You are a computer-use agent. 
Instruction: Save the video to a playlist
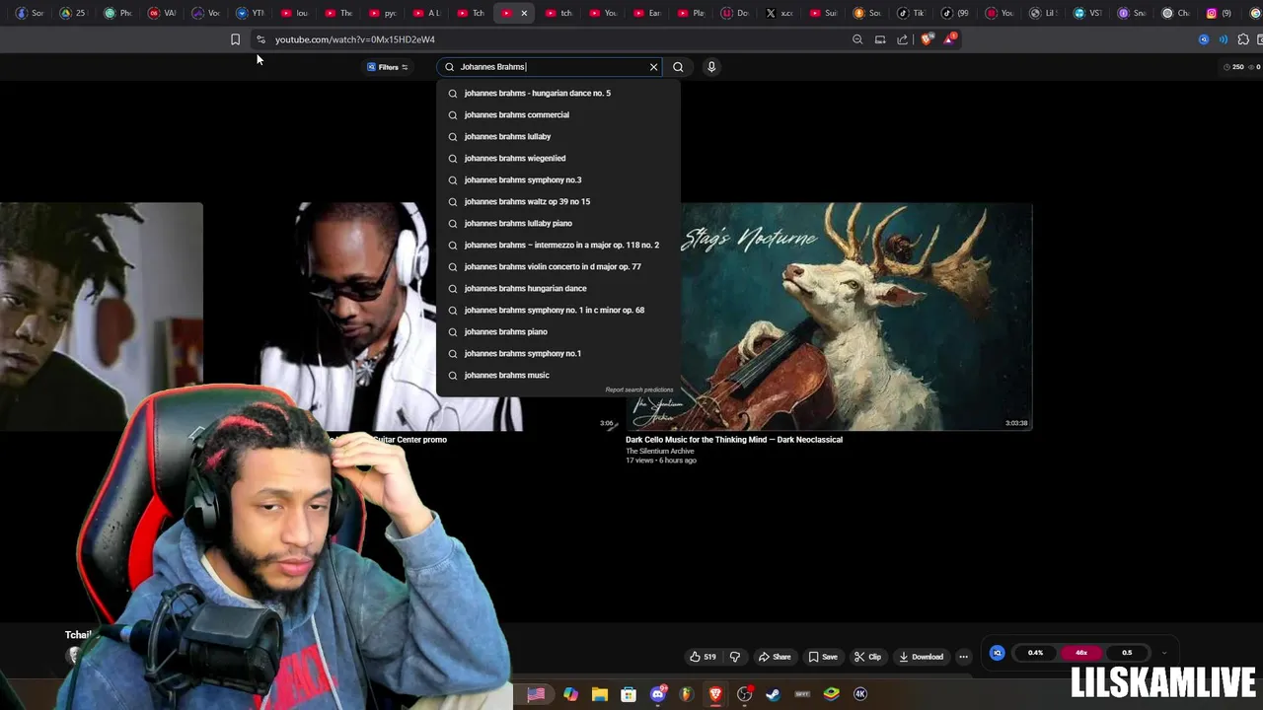[823, 657]
